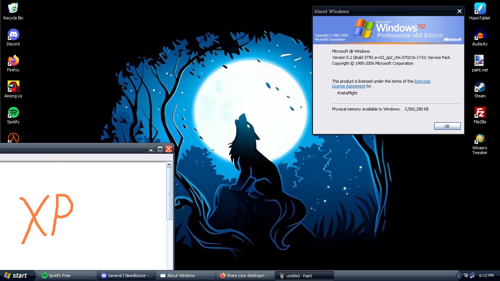
Task: Click the Version 5.2 build text line
Action: pos(391,57)
